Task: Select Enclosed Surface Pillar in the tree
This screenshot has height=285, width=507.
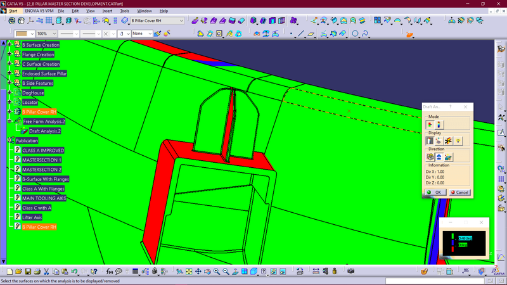Action: [x=44, y=73]
